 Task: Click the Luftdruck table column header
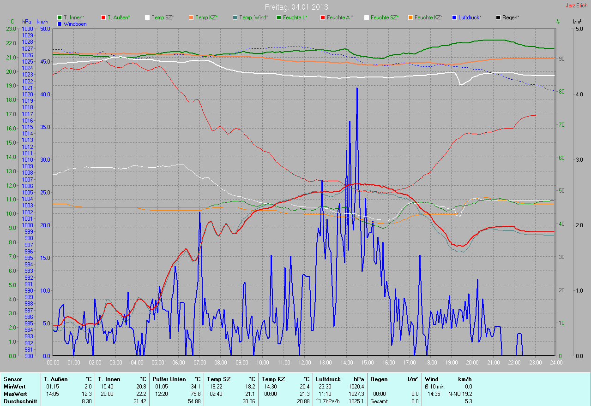click(329, 379)
